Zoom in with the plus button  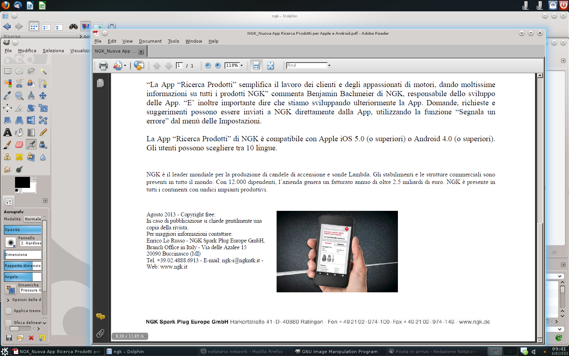(218, 66)
